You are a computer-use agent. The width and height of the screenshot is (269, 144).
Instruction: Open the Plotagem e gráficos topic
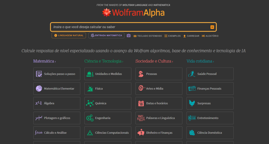[57, 118]
